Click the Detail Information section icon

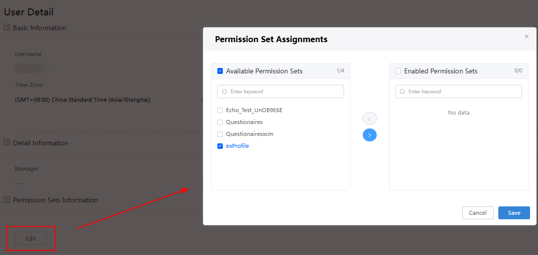6,142
